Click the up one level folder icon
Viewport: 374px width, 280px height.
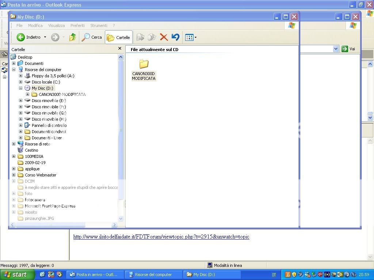coord(73,37)
